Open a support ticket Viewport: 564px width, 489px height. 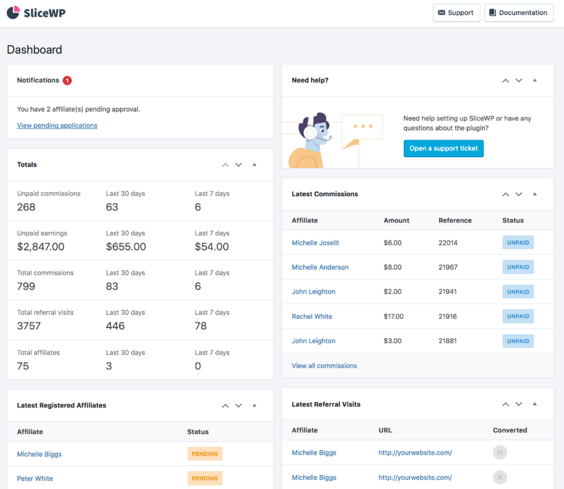tap(443, 148)
